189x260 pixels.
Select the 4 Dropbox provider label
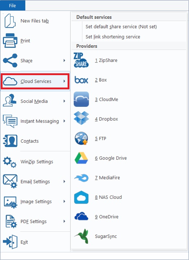click(106, 119)
